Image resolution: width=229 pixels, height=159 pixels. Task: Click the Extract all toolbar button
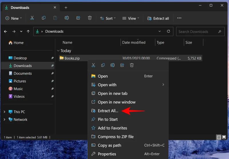pos(158,18)
